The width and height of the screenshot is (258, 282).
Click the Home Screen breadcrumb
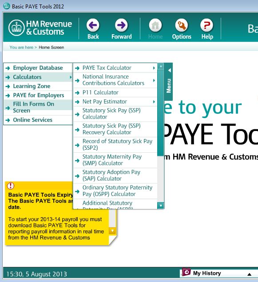coord(51,48)
